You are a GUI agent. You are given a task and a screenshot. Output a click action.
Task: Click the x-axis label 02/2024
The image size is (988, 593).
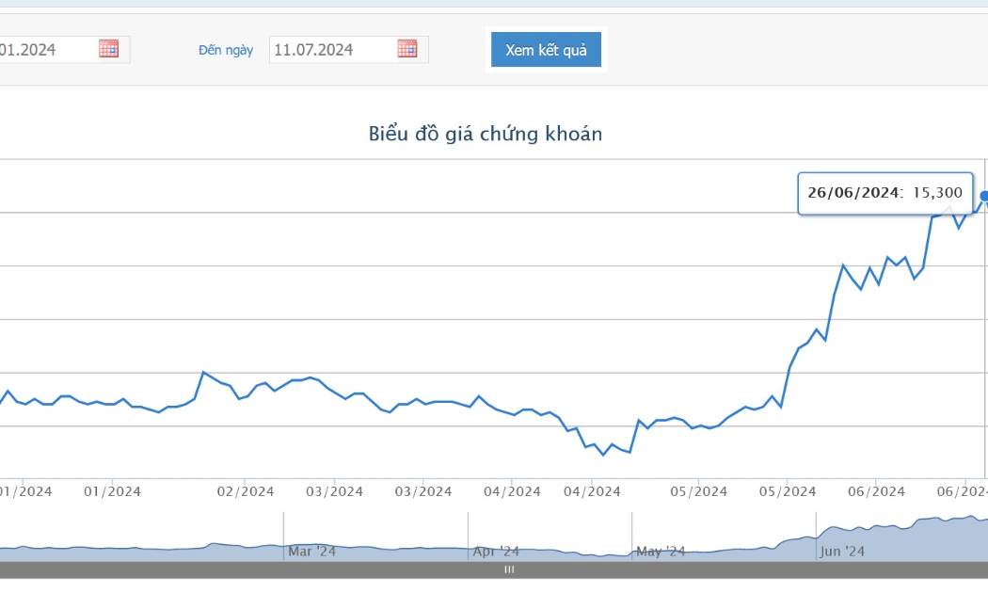tap(246, 491)
